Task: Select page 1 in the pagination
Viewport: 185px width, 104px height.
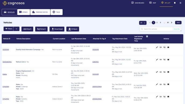Action: coord(153,23)
